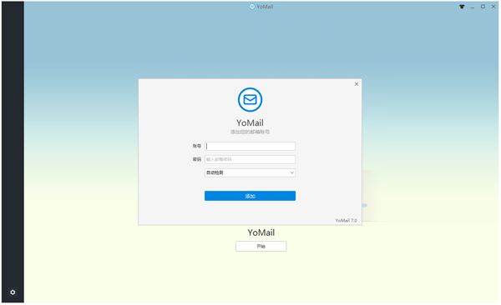Open settings via the gear icon

13,292
